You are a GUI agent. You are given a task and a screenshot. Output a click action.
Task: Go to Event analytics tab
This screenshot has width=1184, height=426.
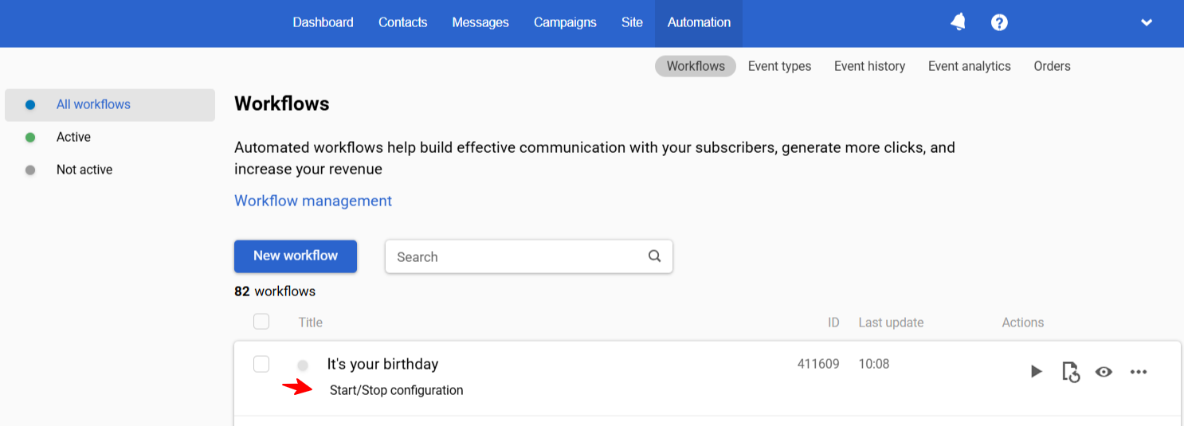969,66
